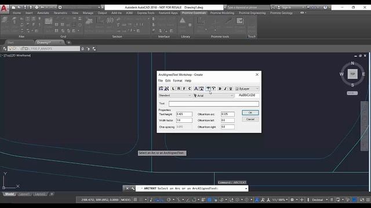Open Edit menu in ArcAlignedText dialog
Screen dimensions: 371x208
pyautogui.click(x=168, y=81)
